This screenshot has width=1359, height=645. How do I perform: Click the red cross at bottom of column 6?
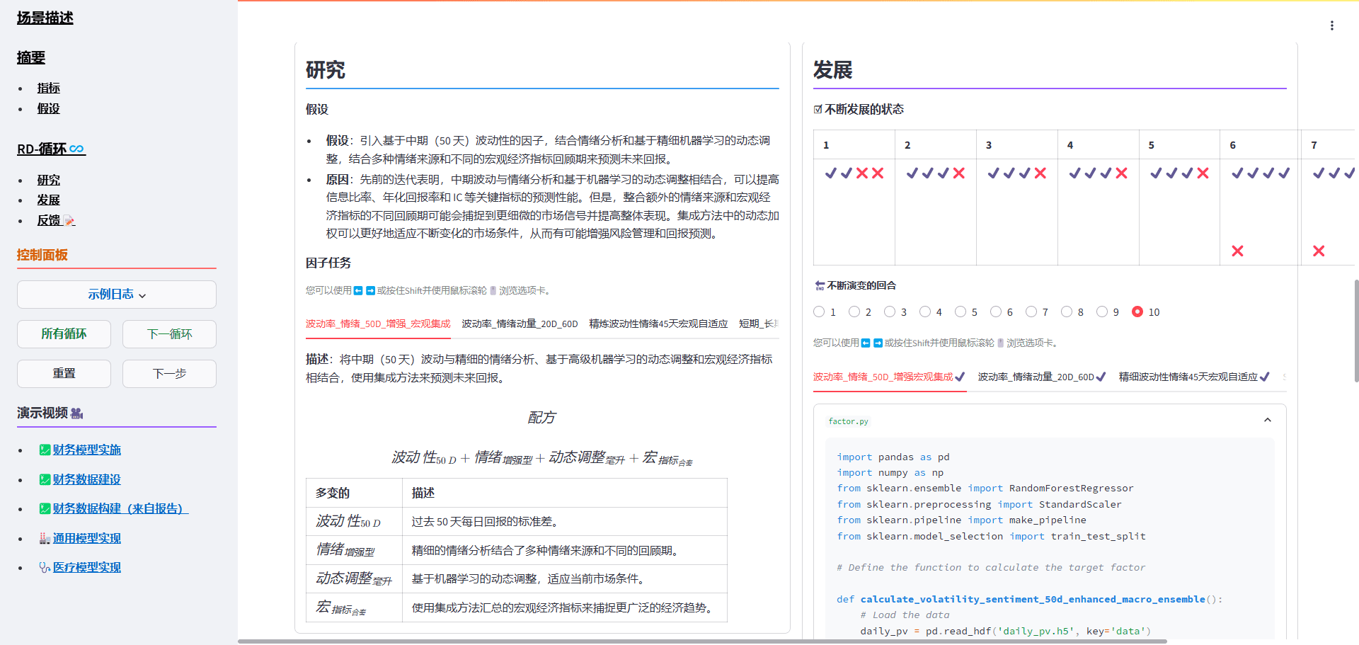coord(1237,251)
